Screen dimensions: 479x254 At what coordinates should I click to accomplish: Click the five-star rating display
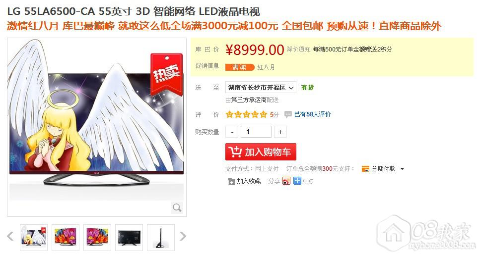tap(246, 114)
